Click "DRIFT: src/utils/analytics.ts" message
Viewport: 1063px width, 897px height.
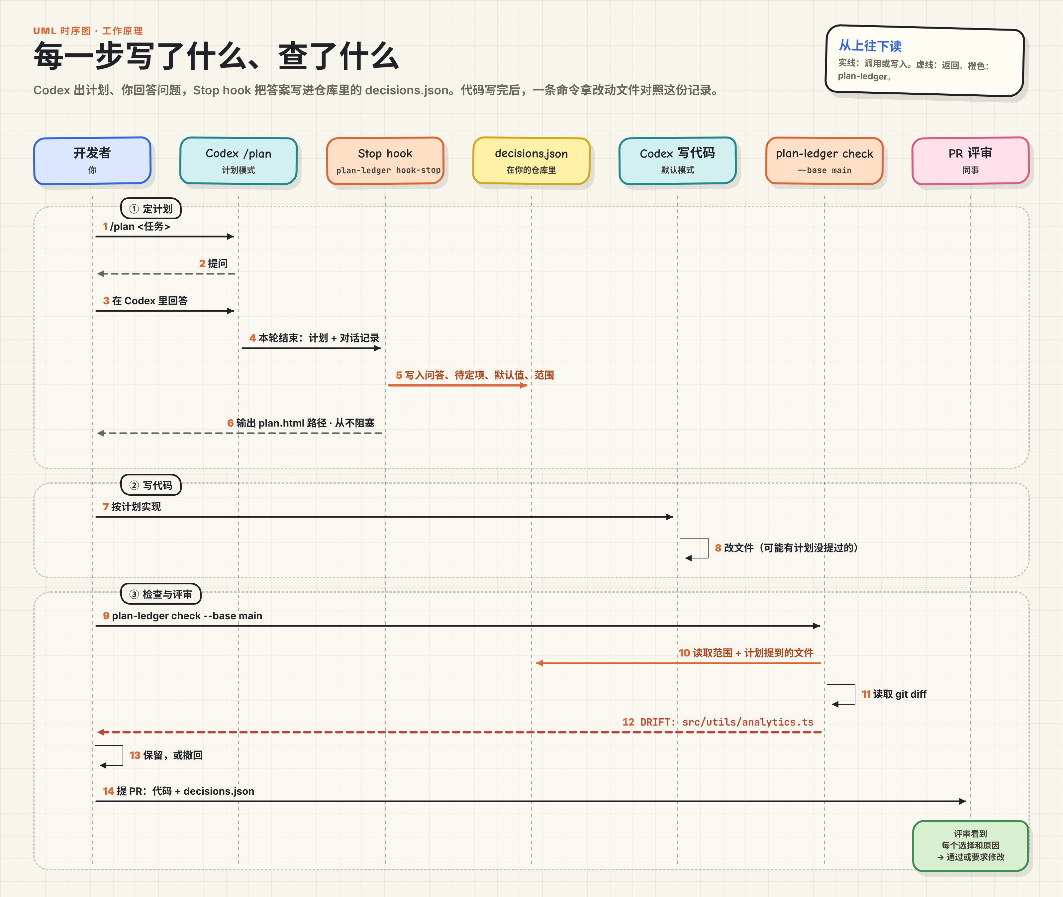[727, 722]
